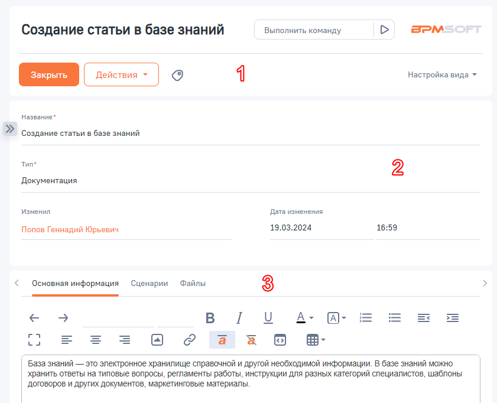Switch the editor to fullscreen mode

point(34,340)
